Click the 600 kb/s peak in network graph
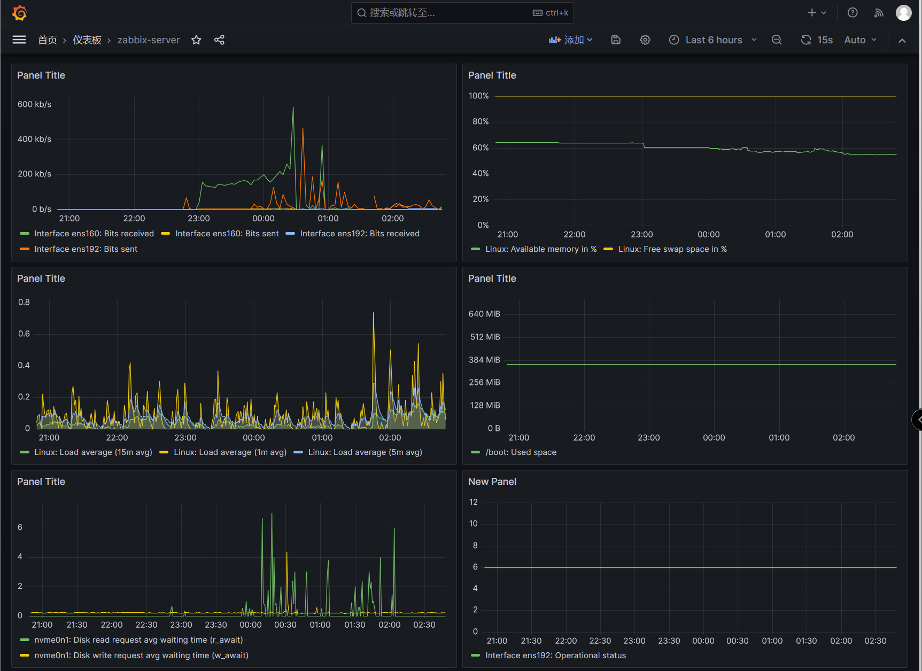This screenshot has width=922, height=671. click(293, 108)
